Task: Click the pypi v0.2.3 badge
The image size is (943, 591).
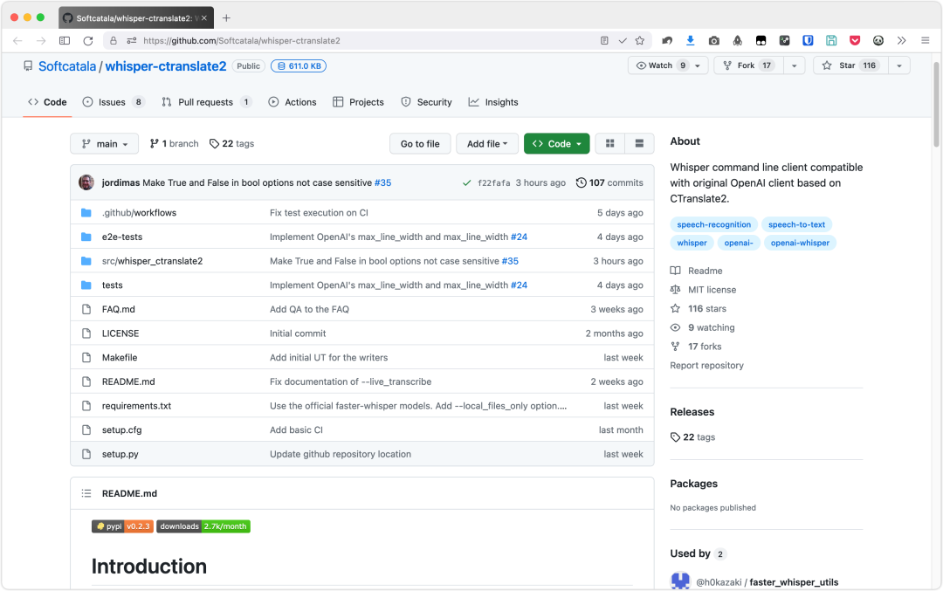Action: [123, 526]
